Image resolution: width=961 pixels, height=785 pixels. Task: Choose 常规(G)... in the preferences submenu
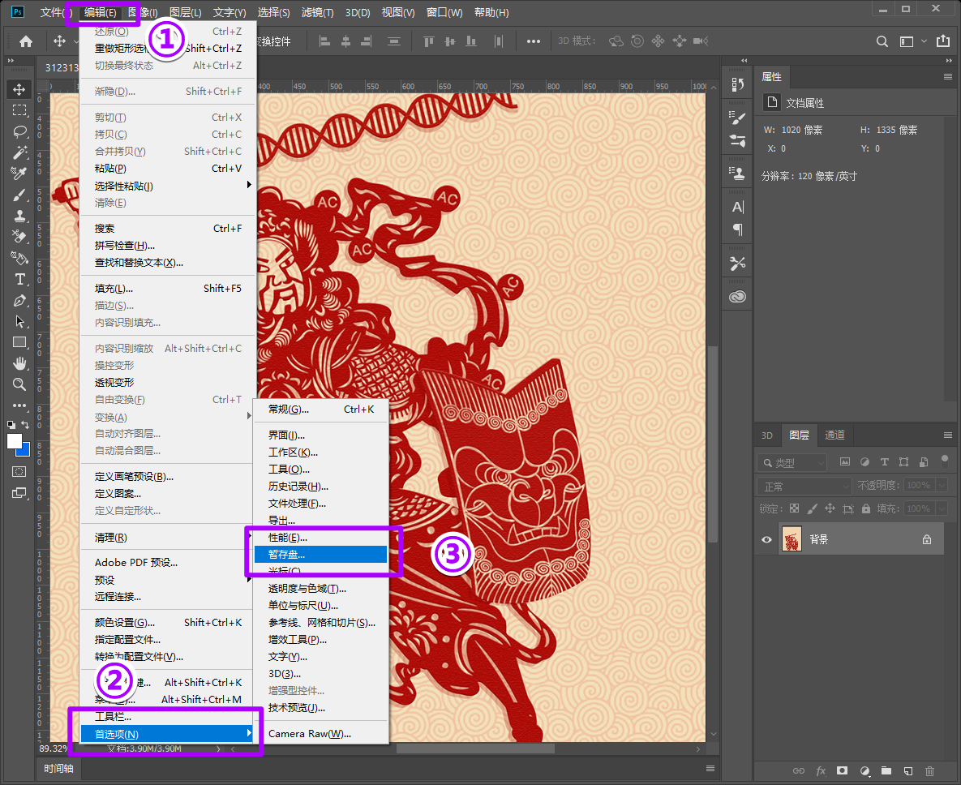[x=320, y=410]
